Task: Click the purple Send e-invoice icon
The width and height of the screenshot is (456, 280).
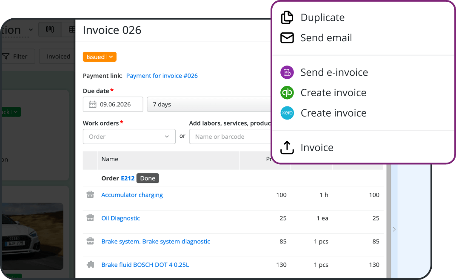Action: click(x=287, y=72)
